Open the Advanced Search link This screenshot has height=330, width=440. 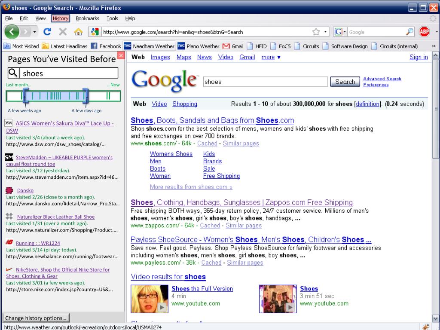click(382, 79)
